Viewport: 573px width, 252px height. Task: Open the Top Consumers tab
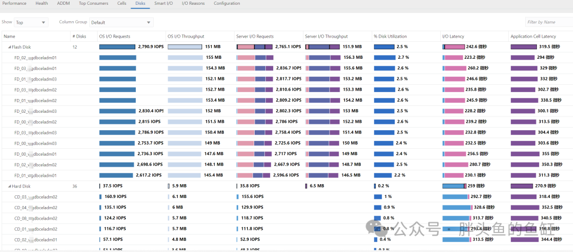(93, 3)
